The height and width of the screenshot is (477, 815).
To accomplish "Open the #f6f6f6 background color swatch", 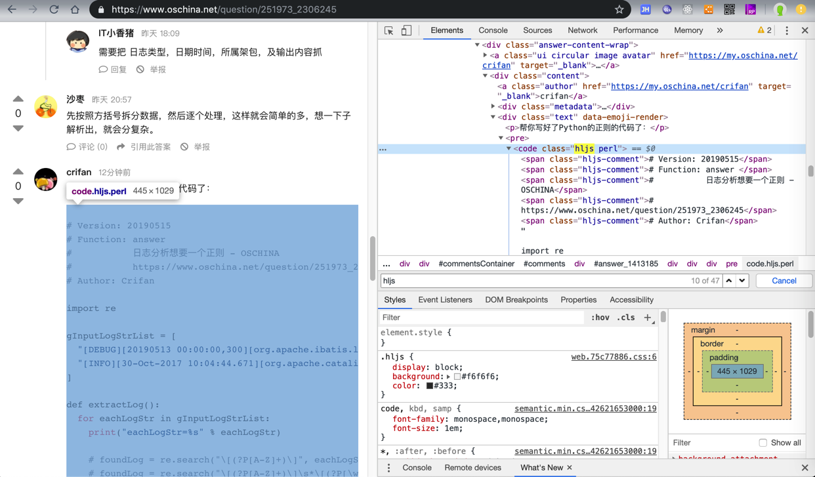I will [457, 377].
